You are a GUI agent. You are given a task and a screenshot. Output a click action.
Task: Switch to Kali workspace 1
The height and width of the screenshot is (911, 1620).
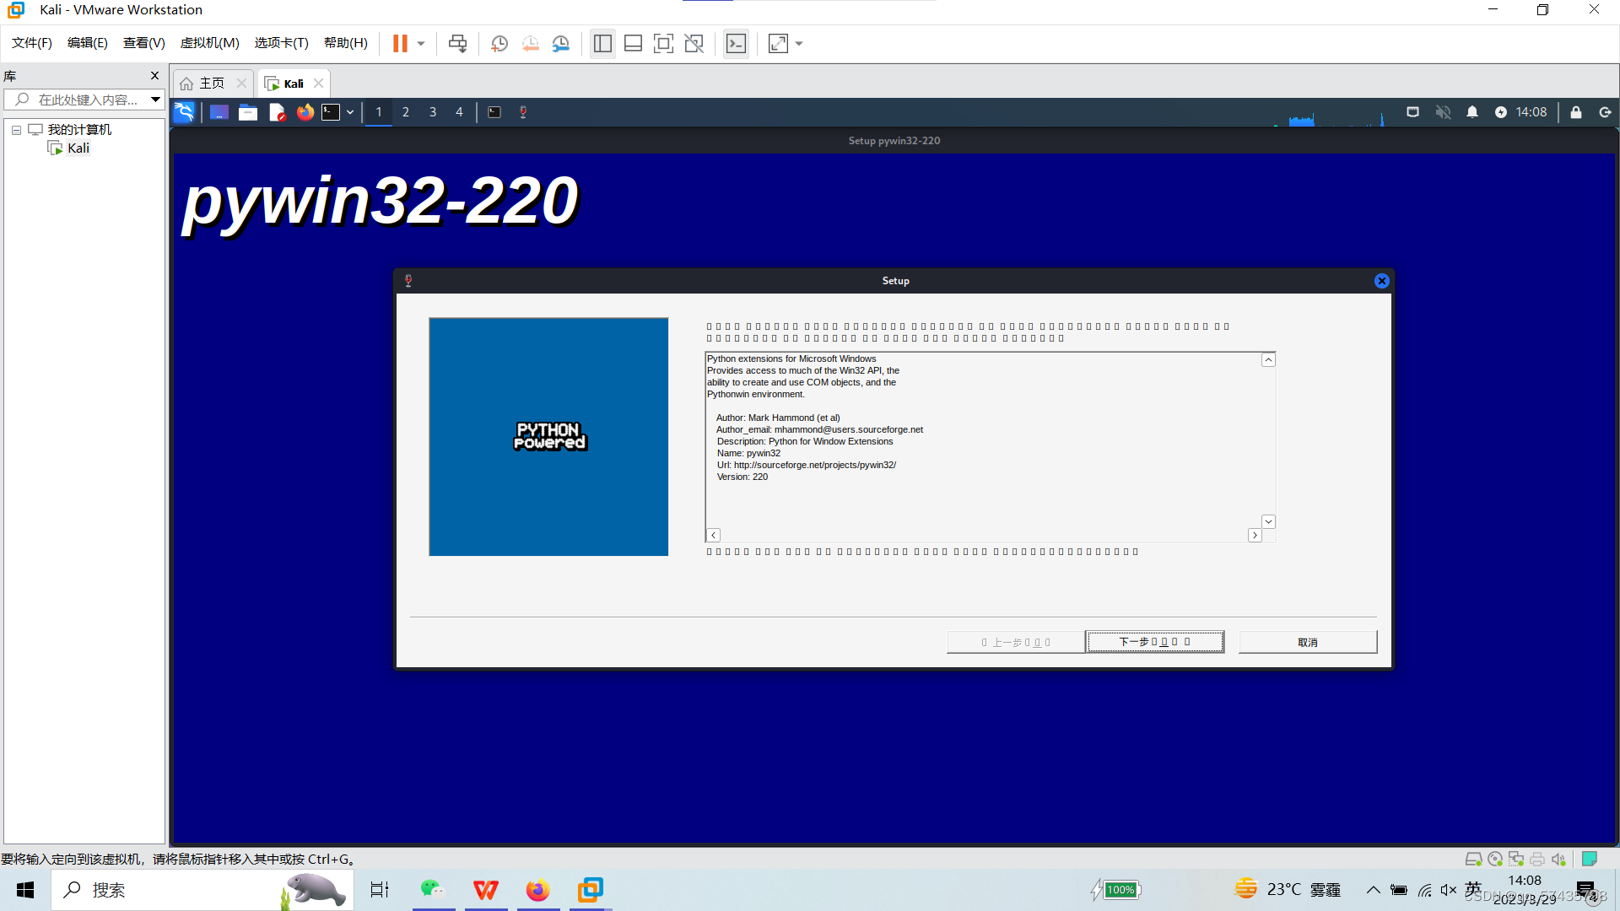click(379, 112)
